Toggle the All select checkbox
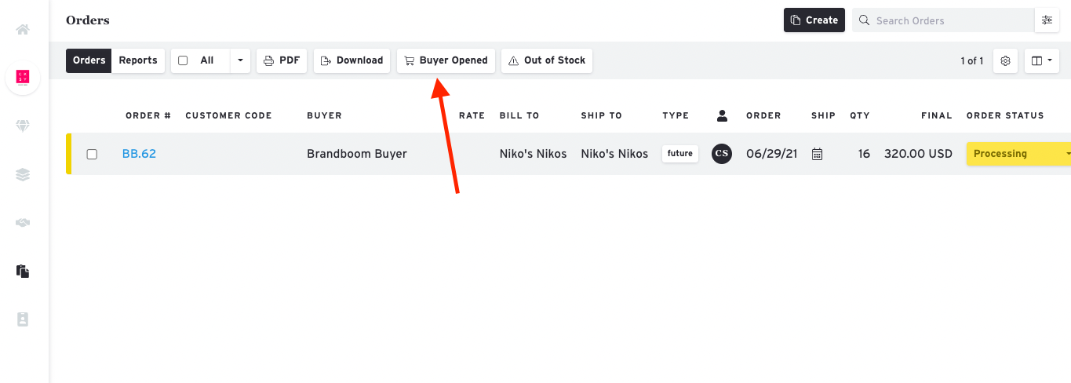The height and width of the screenshot is (383, 1071). coord(183,60)
